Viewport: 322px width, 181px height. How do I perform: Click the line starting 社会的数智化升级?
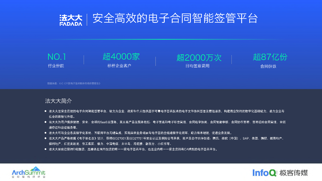point(62,117)
